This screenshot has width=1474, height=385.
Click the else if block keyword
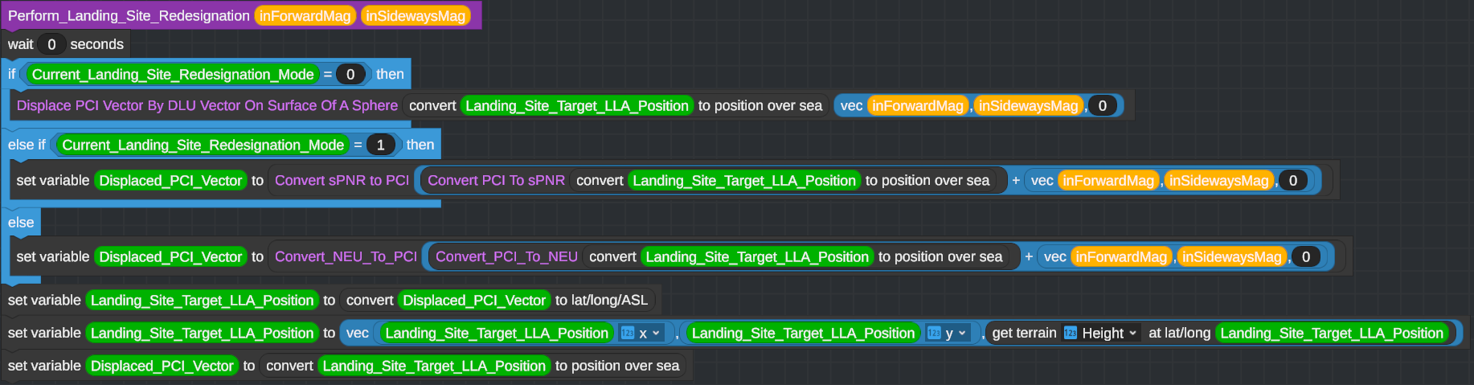27,145
